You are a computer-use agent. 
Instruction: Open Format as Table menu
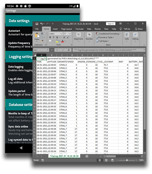(x=105, y=38)
